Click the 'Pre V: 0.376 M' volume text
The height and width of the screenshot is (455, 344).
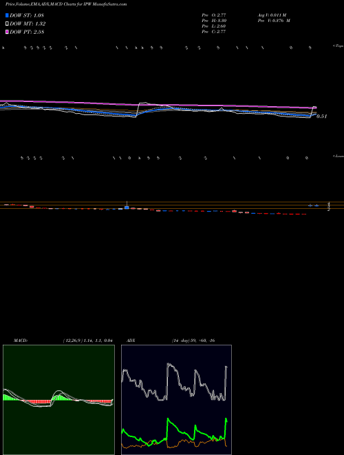275,21
